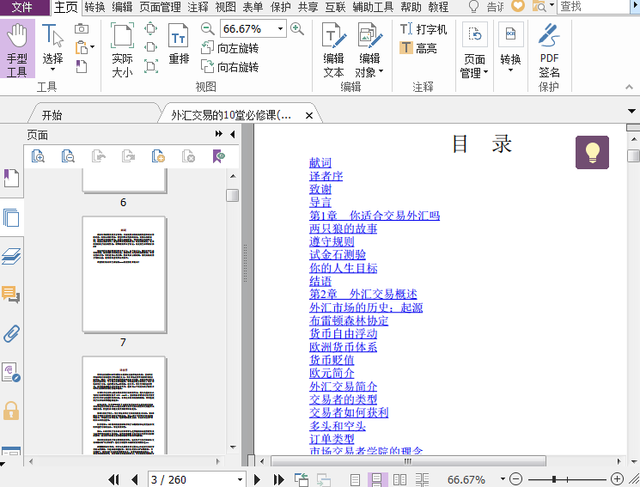Image resolution: width=640 pixels, height=487 pixels.
Task: Open the Select tool dropdown
Action: point(52,70)
